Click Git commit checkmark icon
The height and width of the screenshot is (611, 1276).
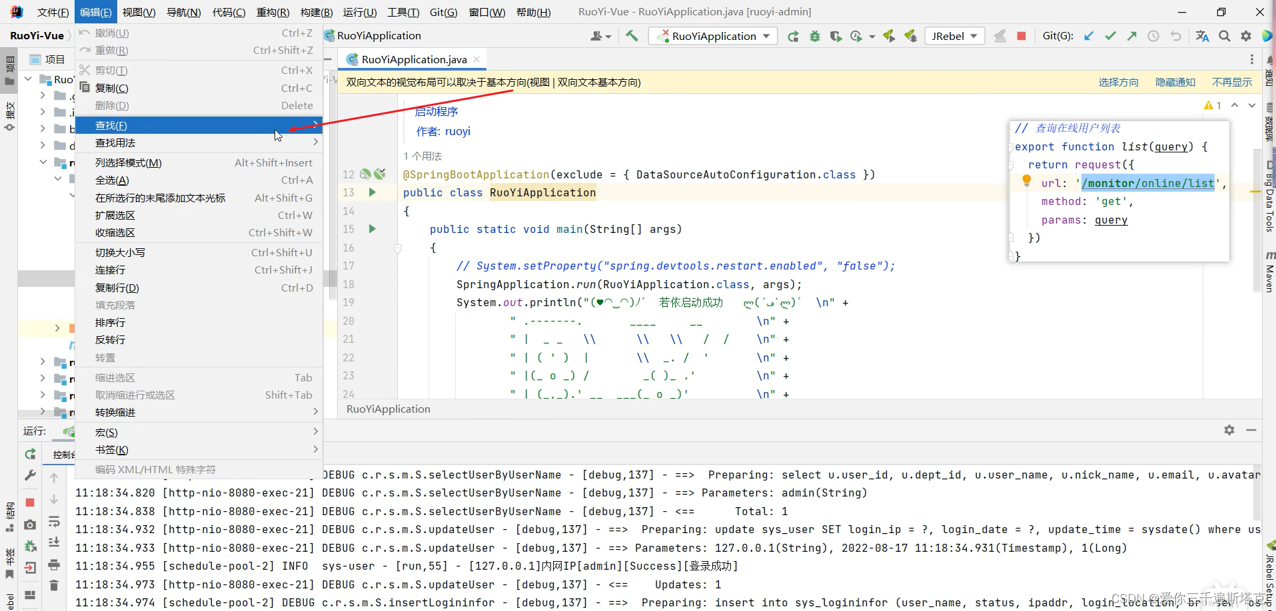(1110, 36)
